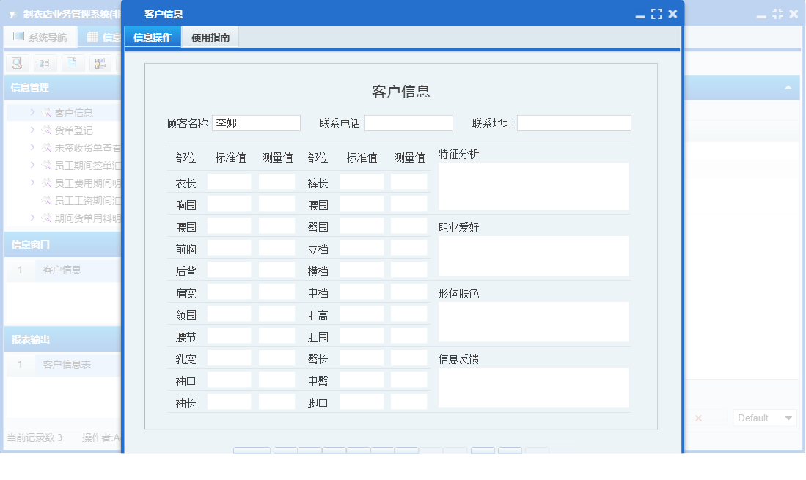Click the employee chart icon in the toolbar
Image resolution: width=806 pixels, height=480 pixels.
pyautogui.click(x=99, y=63)
